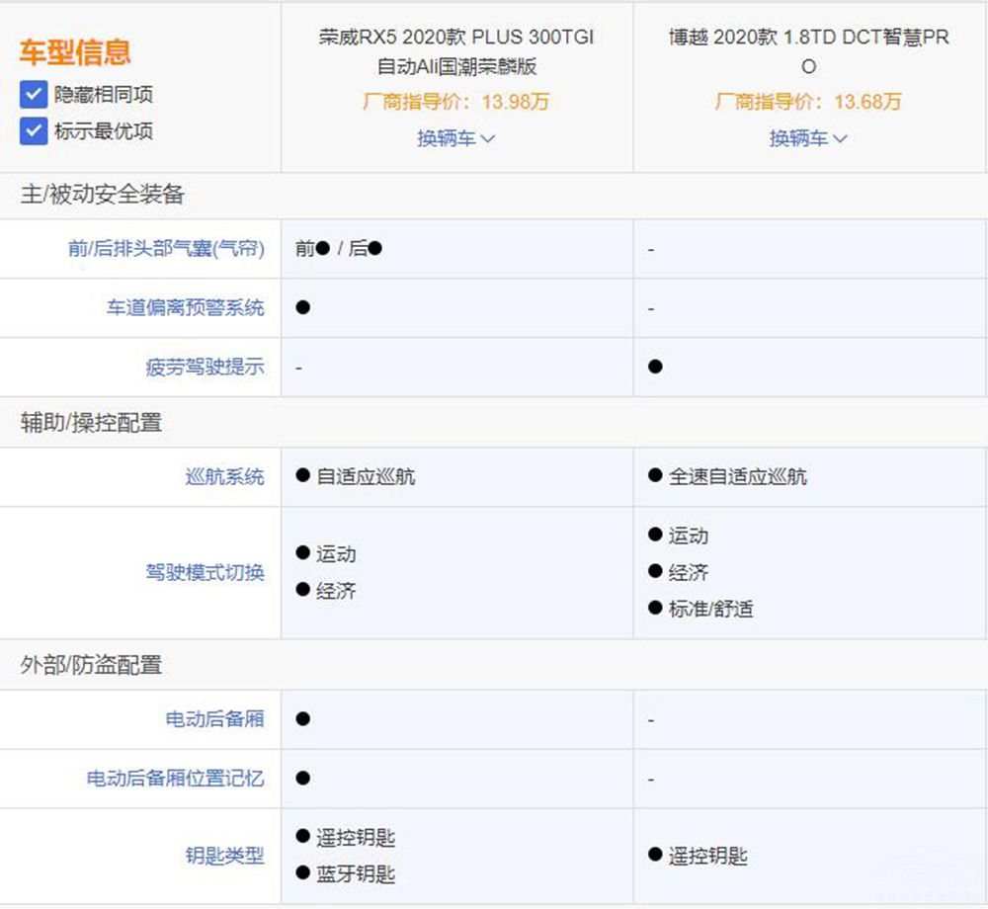The image size is (988, 909).
Task: Click 运动 mode in the 荣威RX5 column
Action: pos(336,553)
